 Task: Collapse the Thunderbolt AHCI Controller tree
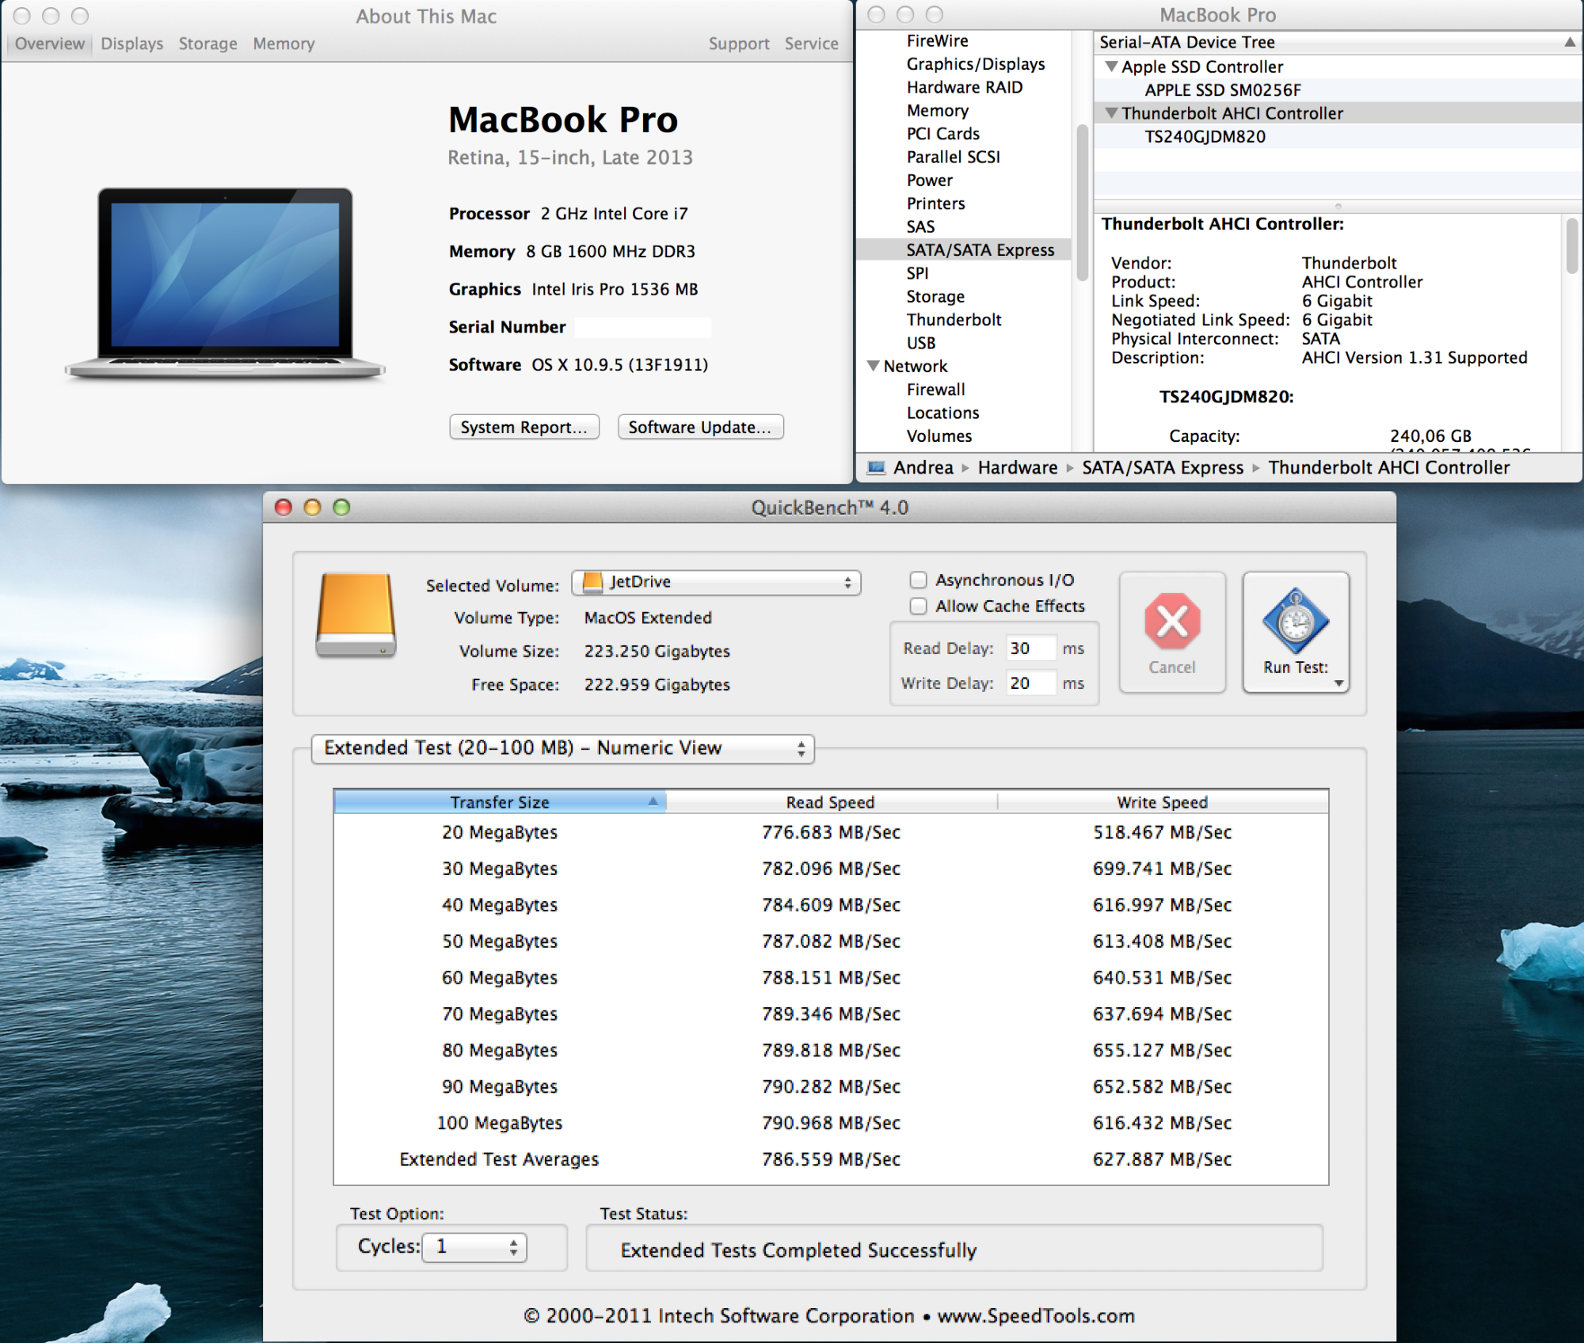(x=1111, y=113)
